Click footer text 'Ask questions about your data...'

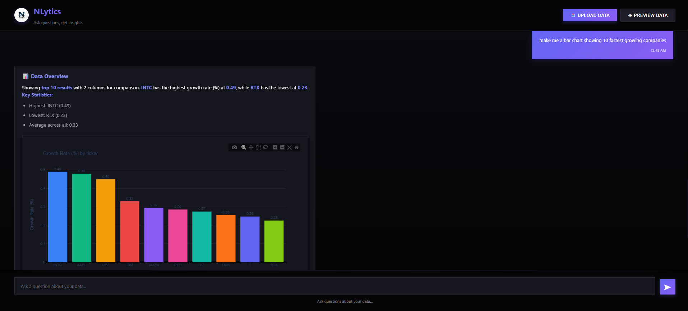pos(345,301)
